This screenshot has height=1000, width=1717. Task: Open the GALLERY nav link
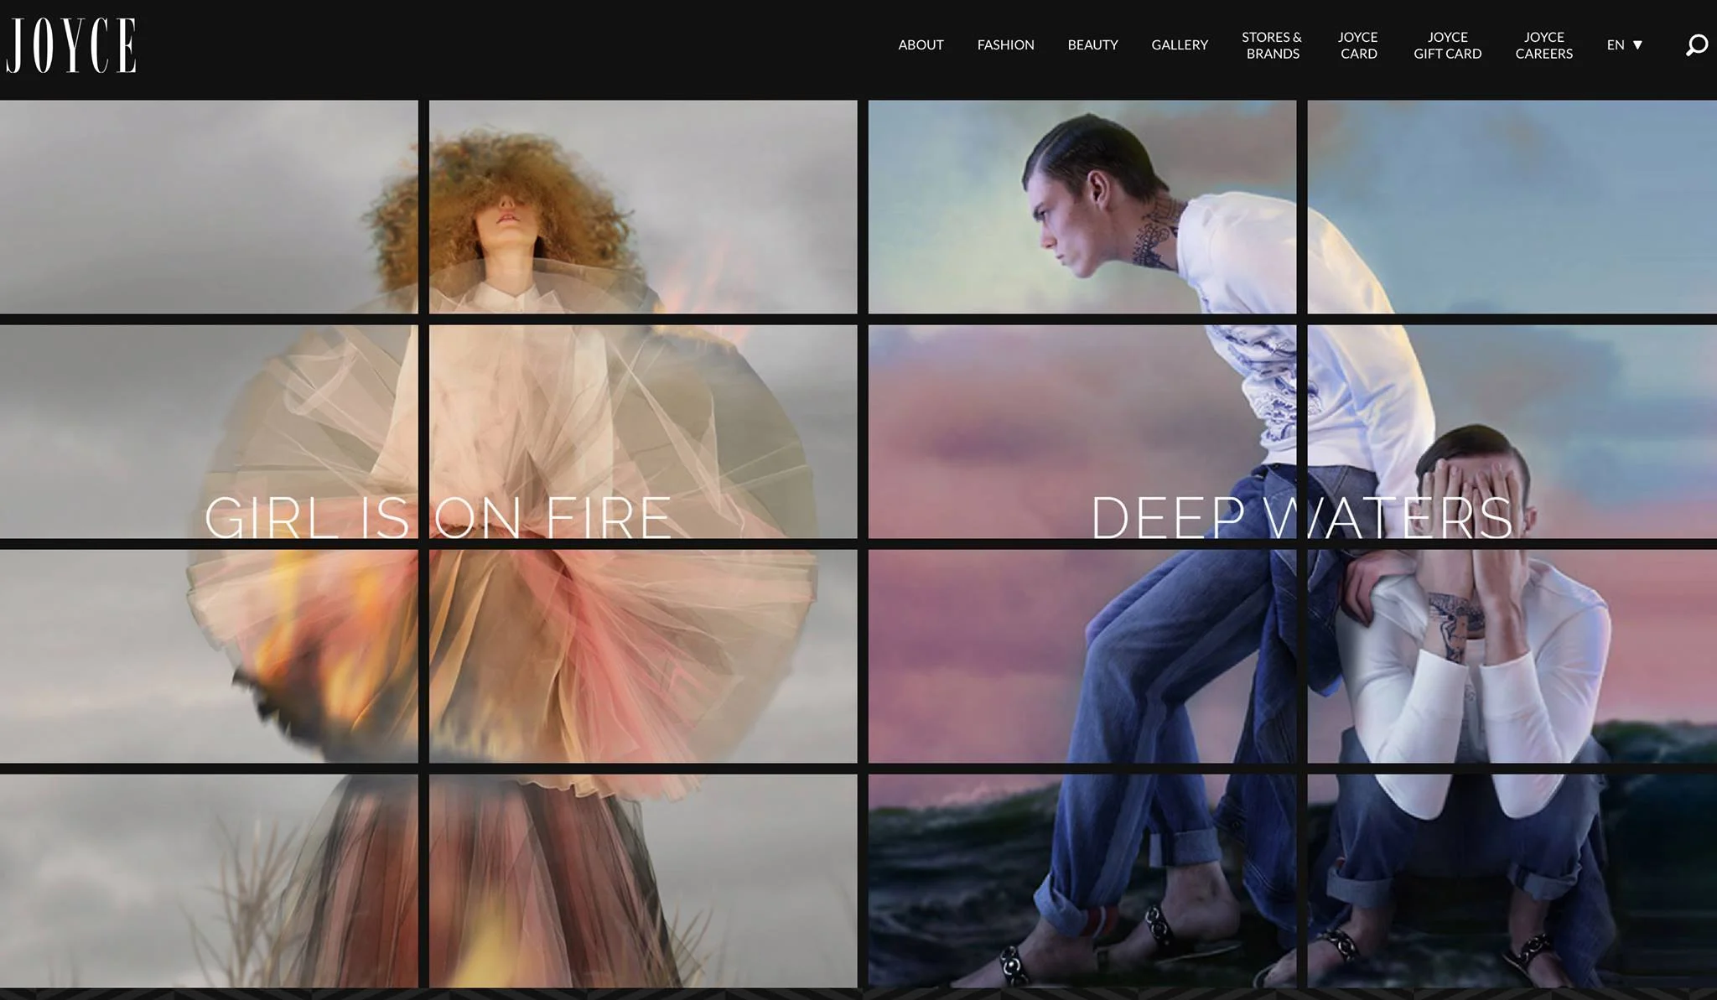point(1179,45)
